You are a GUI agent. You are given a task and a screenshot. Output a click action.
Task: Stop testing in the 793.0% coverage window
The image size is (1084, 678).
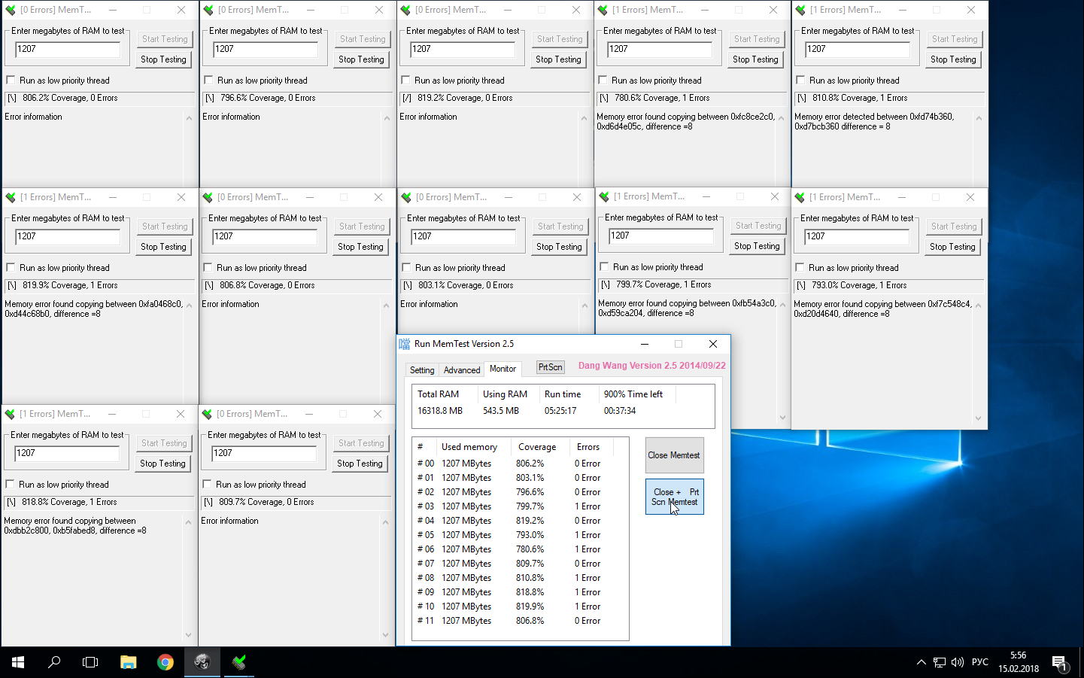click(952, 247)
